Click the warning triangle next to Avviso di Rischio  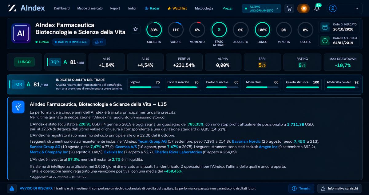(x=12, y=189)
